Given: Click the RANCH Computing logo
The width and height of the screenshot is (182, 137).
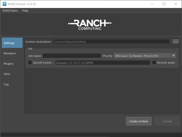Looking at the screenshot, I should tap(90, 25).
